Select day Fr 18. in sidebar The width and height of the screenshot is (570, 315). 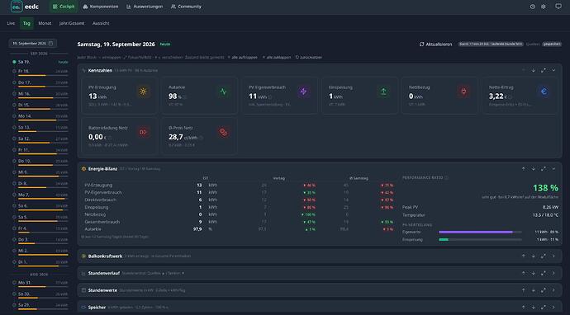(x=40, y=72)
